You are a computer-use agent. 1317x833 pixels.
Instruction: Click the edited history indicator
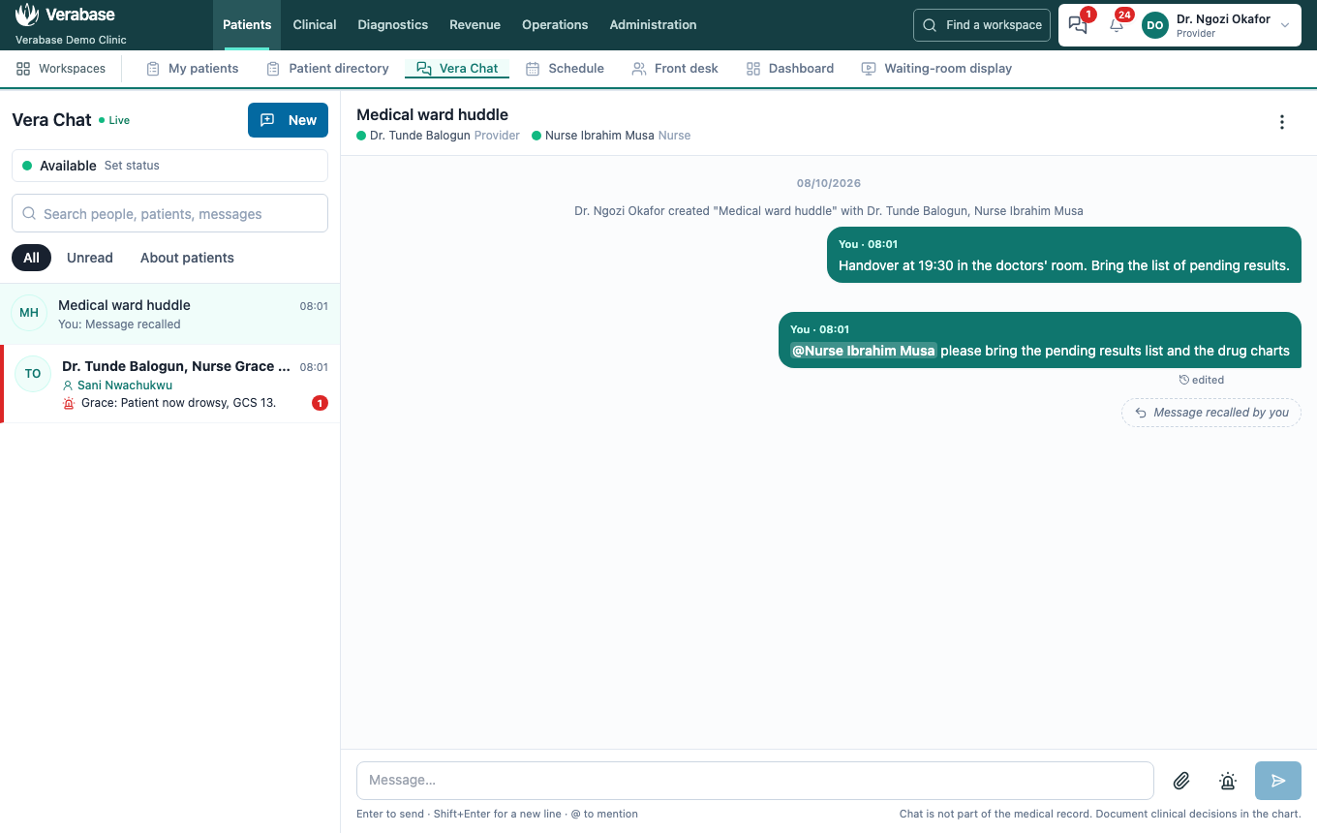[x=1202, y=380]
